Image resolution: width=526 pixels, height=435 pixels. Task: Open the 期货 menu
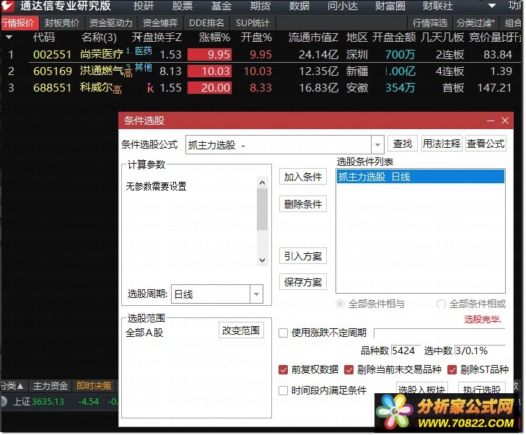260,6
